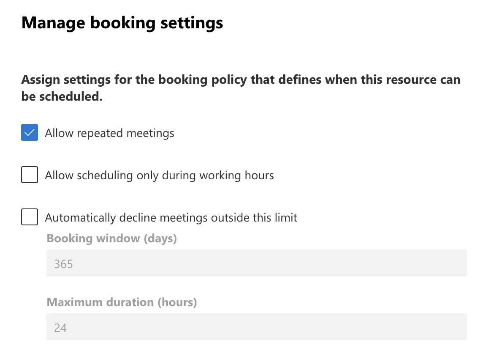This screenshot has height=356, width=483.
Task: Click the Booking window (days) label
Action: pos(112,238)
